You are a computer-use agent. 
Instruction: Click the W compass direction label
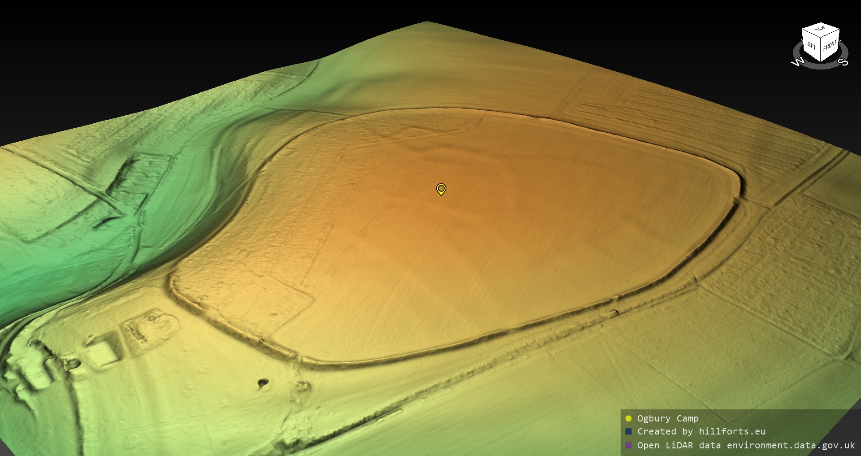coord(797,62)
